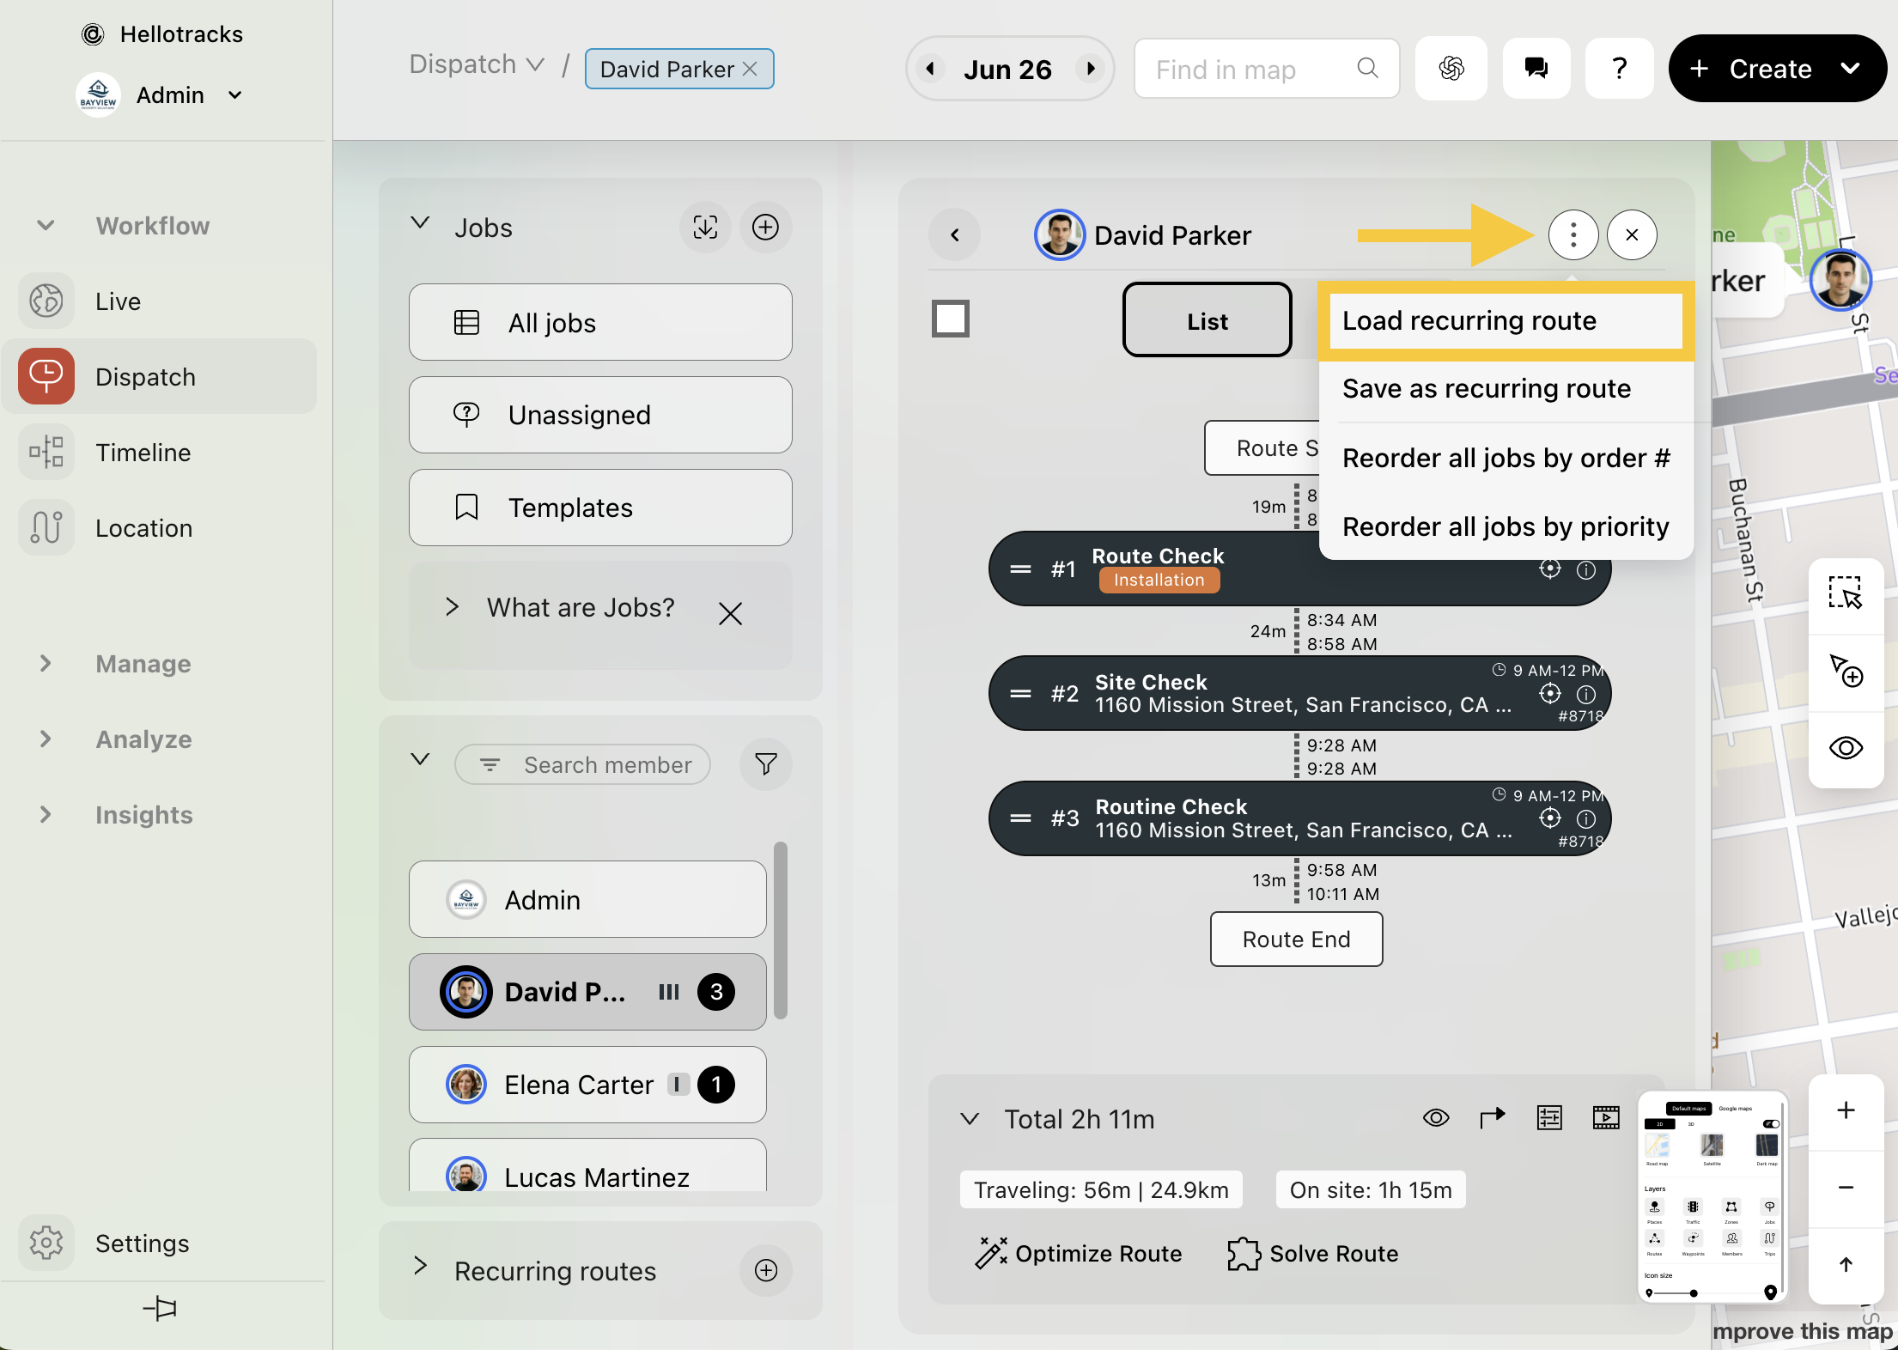Select Load recurring route
Viewport: 1898px width, 1350px height.
coord(1506,321)
